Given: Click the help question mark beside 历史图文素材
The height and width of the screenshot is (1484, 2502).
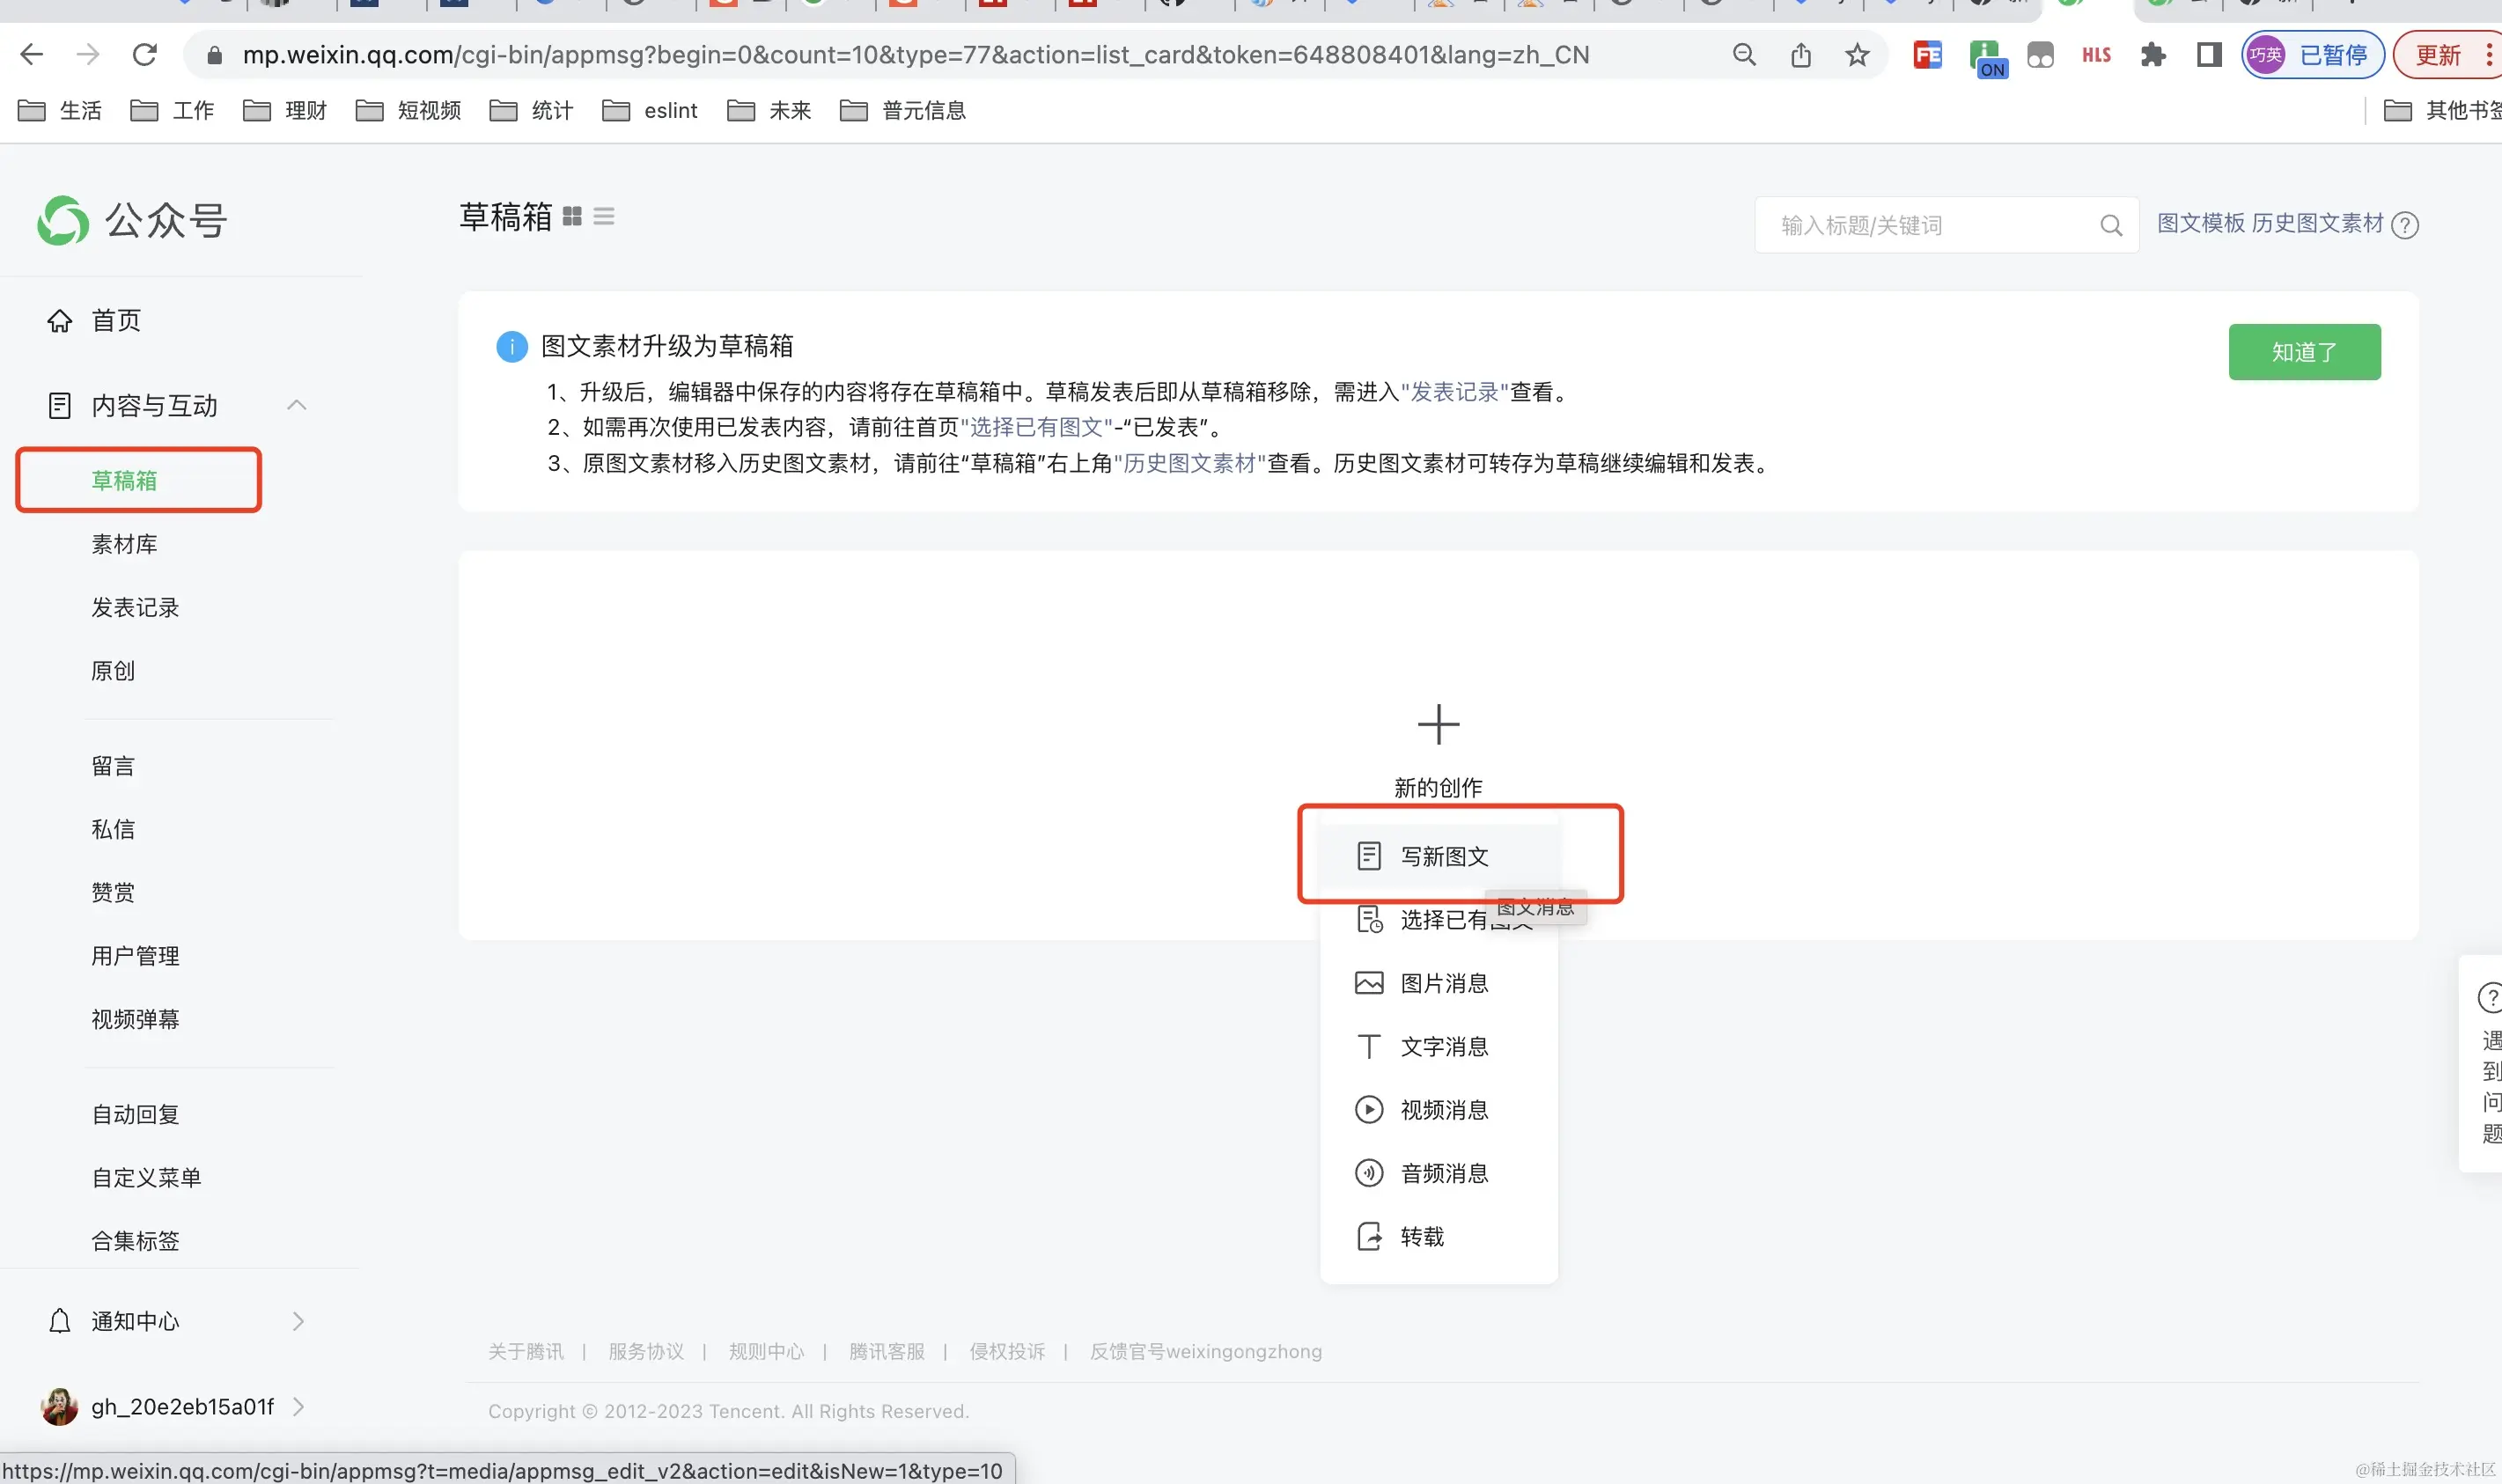Looking at the screenshot, I should click(2405, 226).
